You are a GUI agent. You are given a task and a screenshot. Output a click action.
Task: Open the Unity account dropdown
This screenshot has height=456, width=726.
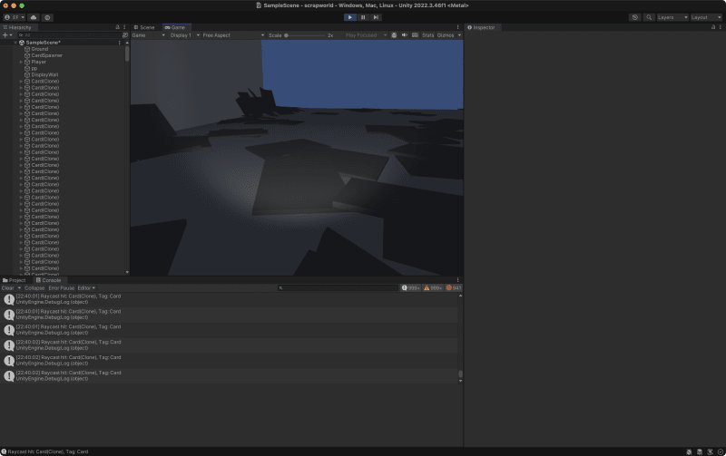15,17
